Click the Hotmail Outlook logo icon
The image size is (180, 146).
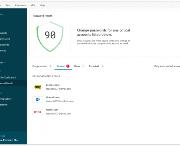coord(38,99)
